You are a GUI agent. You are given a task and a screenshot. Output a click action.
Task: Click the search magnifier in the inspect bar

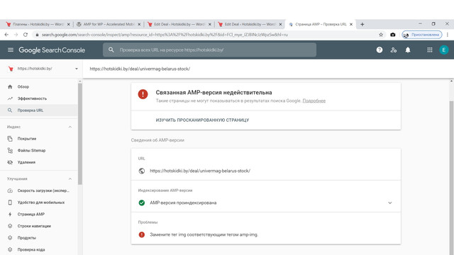pyautogui.click(x=111, y=50)
